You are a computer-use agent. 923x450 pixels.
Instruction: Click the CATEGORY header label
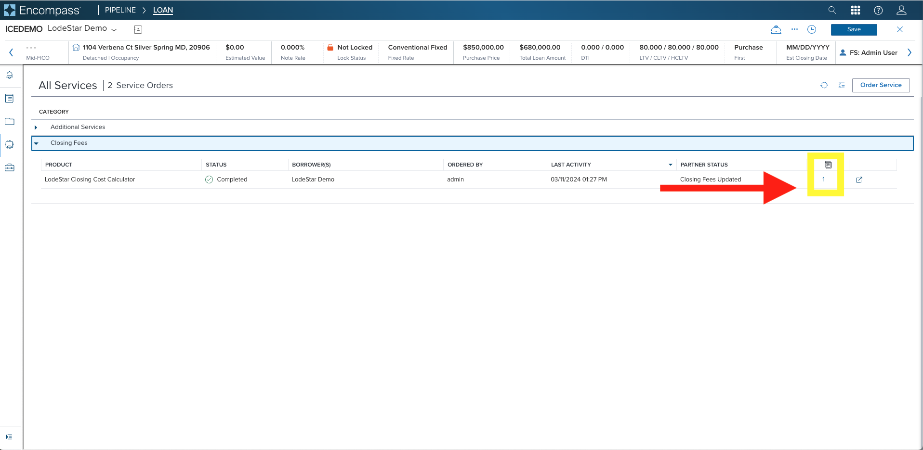pyautogui.click(x=54, y=112)
